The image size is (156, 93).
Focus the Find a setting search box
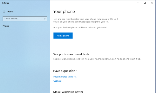(25, 19)
